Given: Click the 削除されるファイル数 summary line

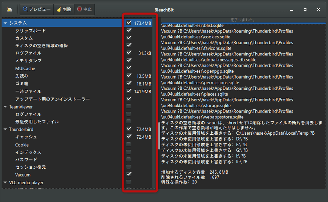Looking at the screenshot, I should tap(190, 177).
